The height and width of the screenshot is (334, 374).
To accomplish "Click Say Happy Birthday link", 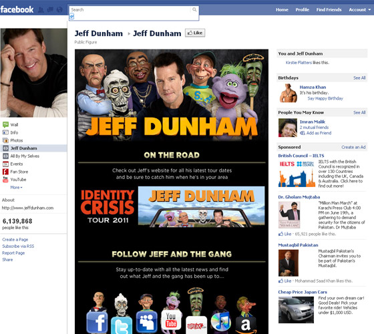I will click(x=325, y=98).
